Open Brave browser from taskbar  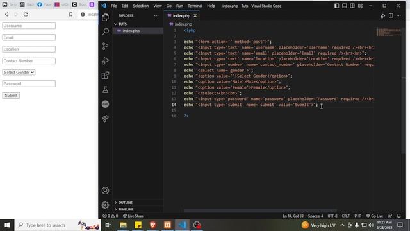tap(152, 225)
